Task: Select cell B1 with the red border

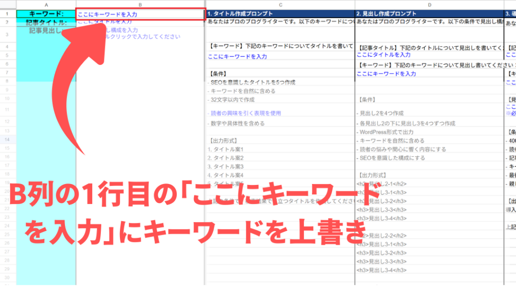Action: pos(140,15)
